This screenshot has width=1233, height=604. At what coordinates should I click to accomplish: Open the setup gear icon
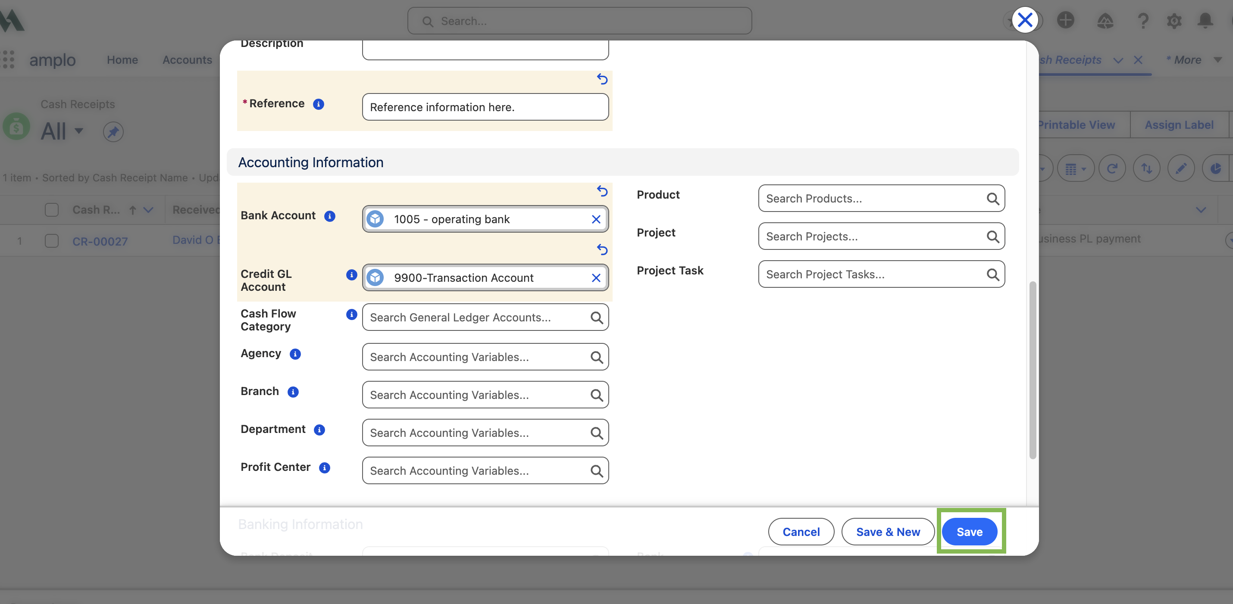point(1174,21)
